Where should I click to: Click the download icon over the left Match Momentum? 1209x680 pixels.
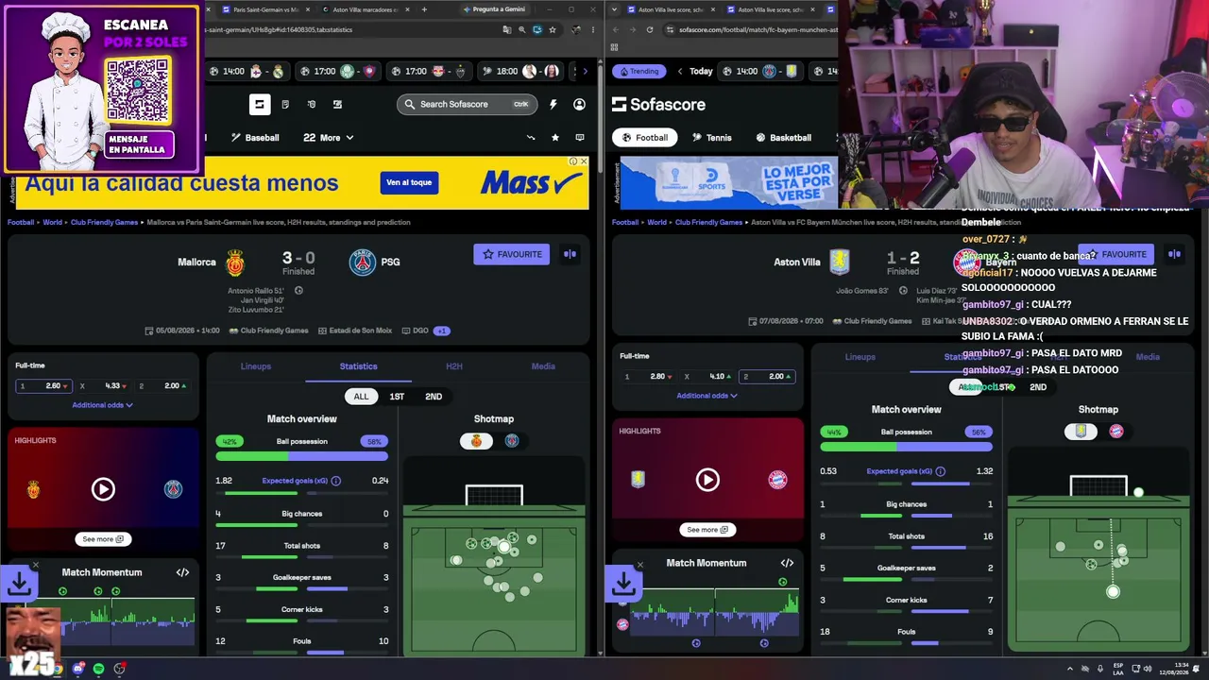click(19, 584)
